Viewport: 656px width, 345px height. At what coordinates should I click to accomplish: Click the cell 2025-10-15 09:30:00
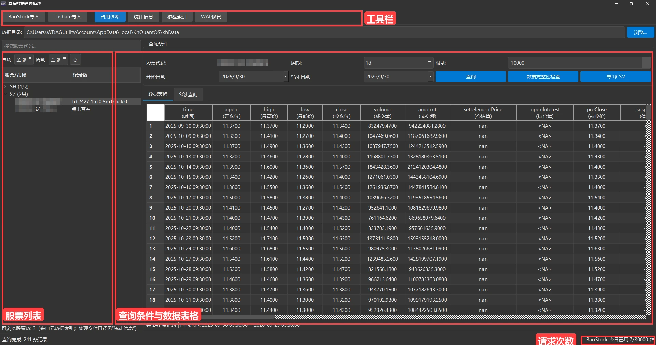click(188, 177)
